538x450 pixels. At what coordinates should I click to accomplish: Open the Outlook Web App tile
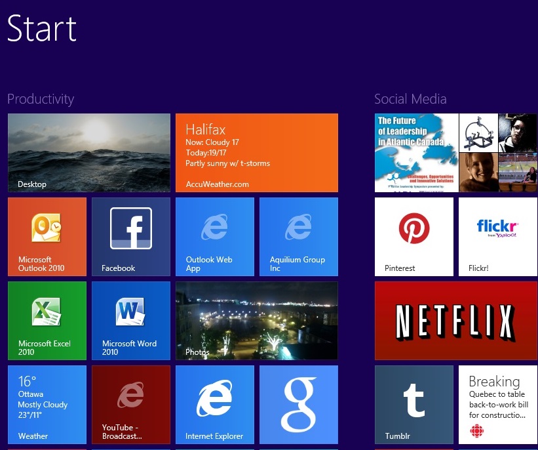(215, 237)
